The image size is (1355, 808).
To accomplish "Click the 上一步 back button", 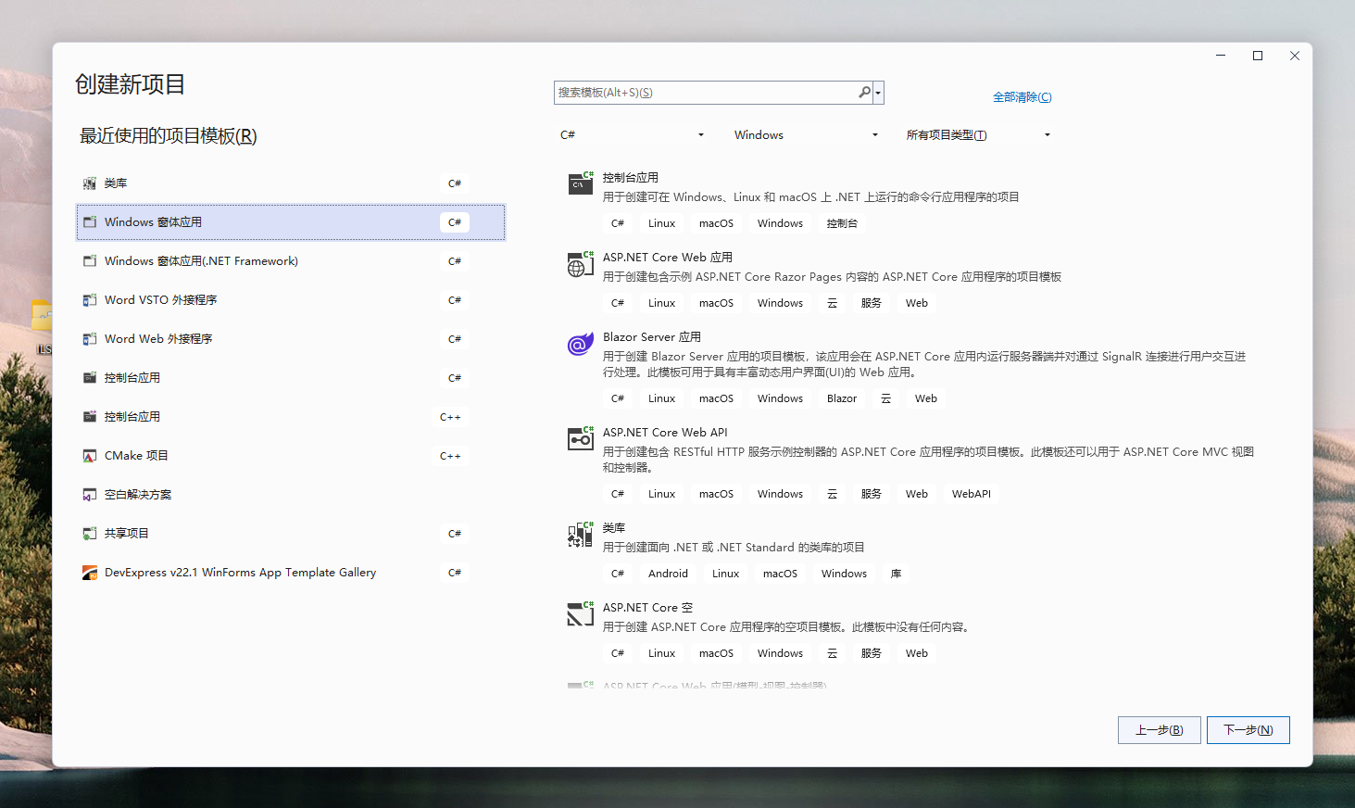I will [1159, 729].
